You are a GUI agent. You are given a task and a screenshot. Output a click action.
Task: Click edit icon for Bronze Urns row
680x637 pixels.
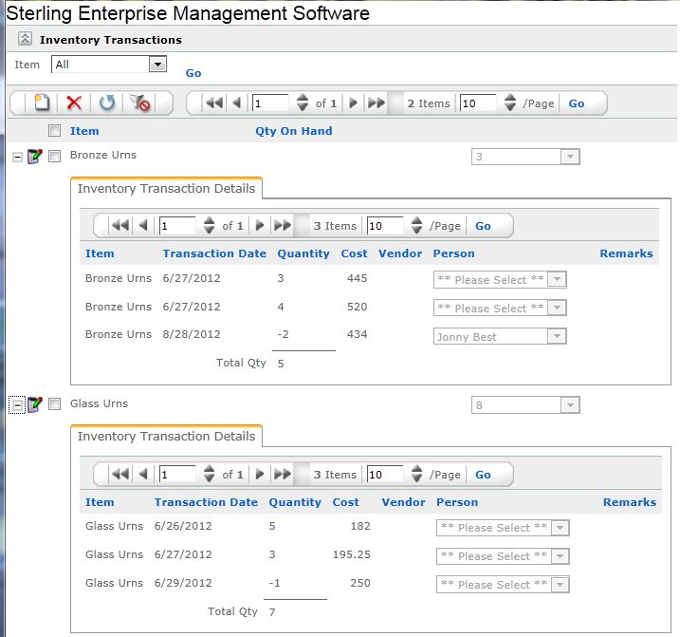(35, 156)
